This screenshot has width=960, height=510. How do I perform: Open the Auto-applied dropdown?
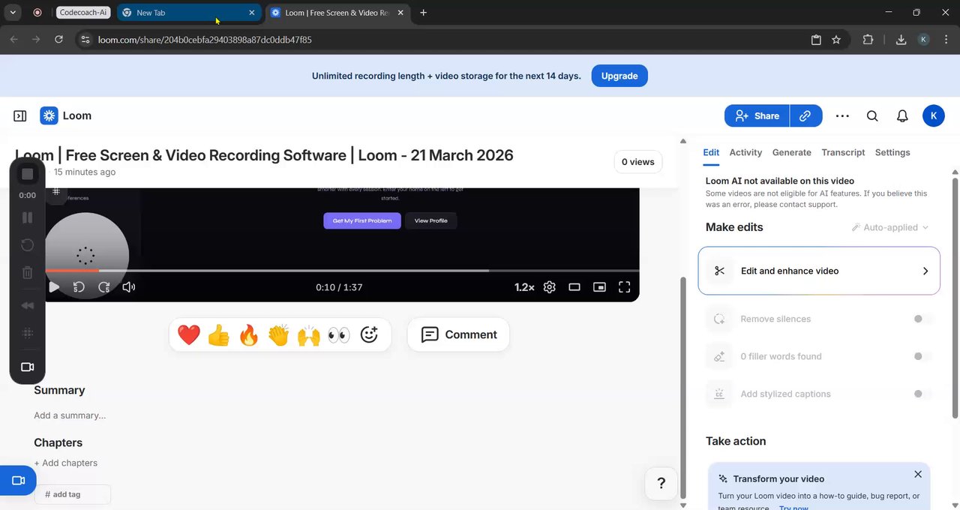tap(890, 227)
